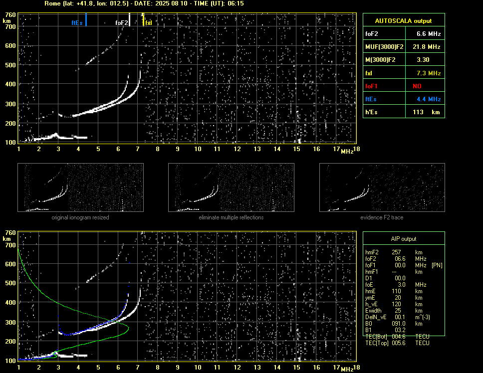Open the evidence F2 trace thumbnail

tap(382, 187)
